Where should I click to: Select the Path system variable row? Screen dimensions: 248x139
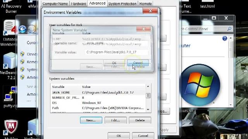point(98,108)
